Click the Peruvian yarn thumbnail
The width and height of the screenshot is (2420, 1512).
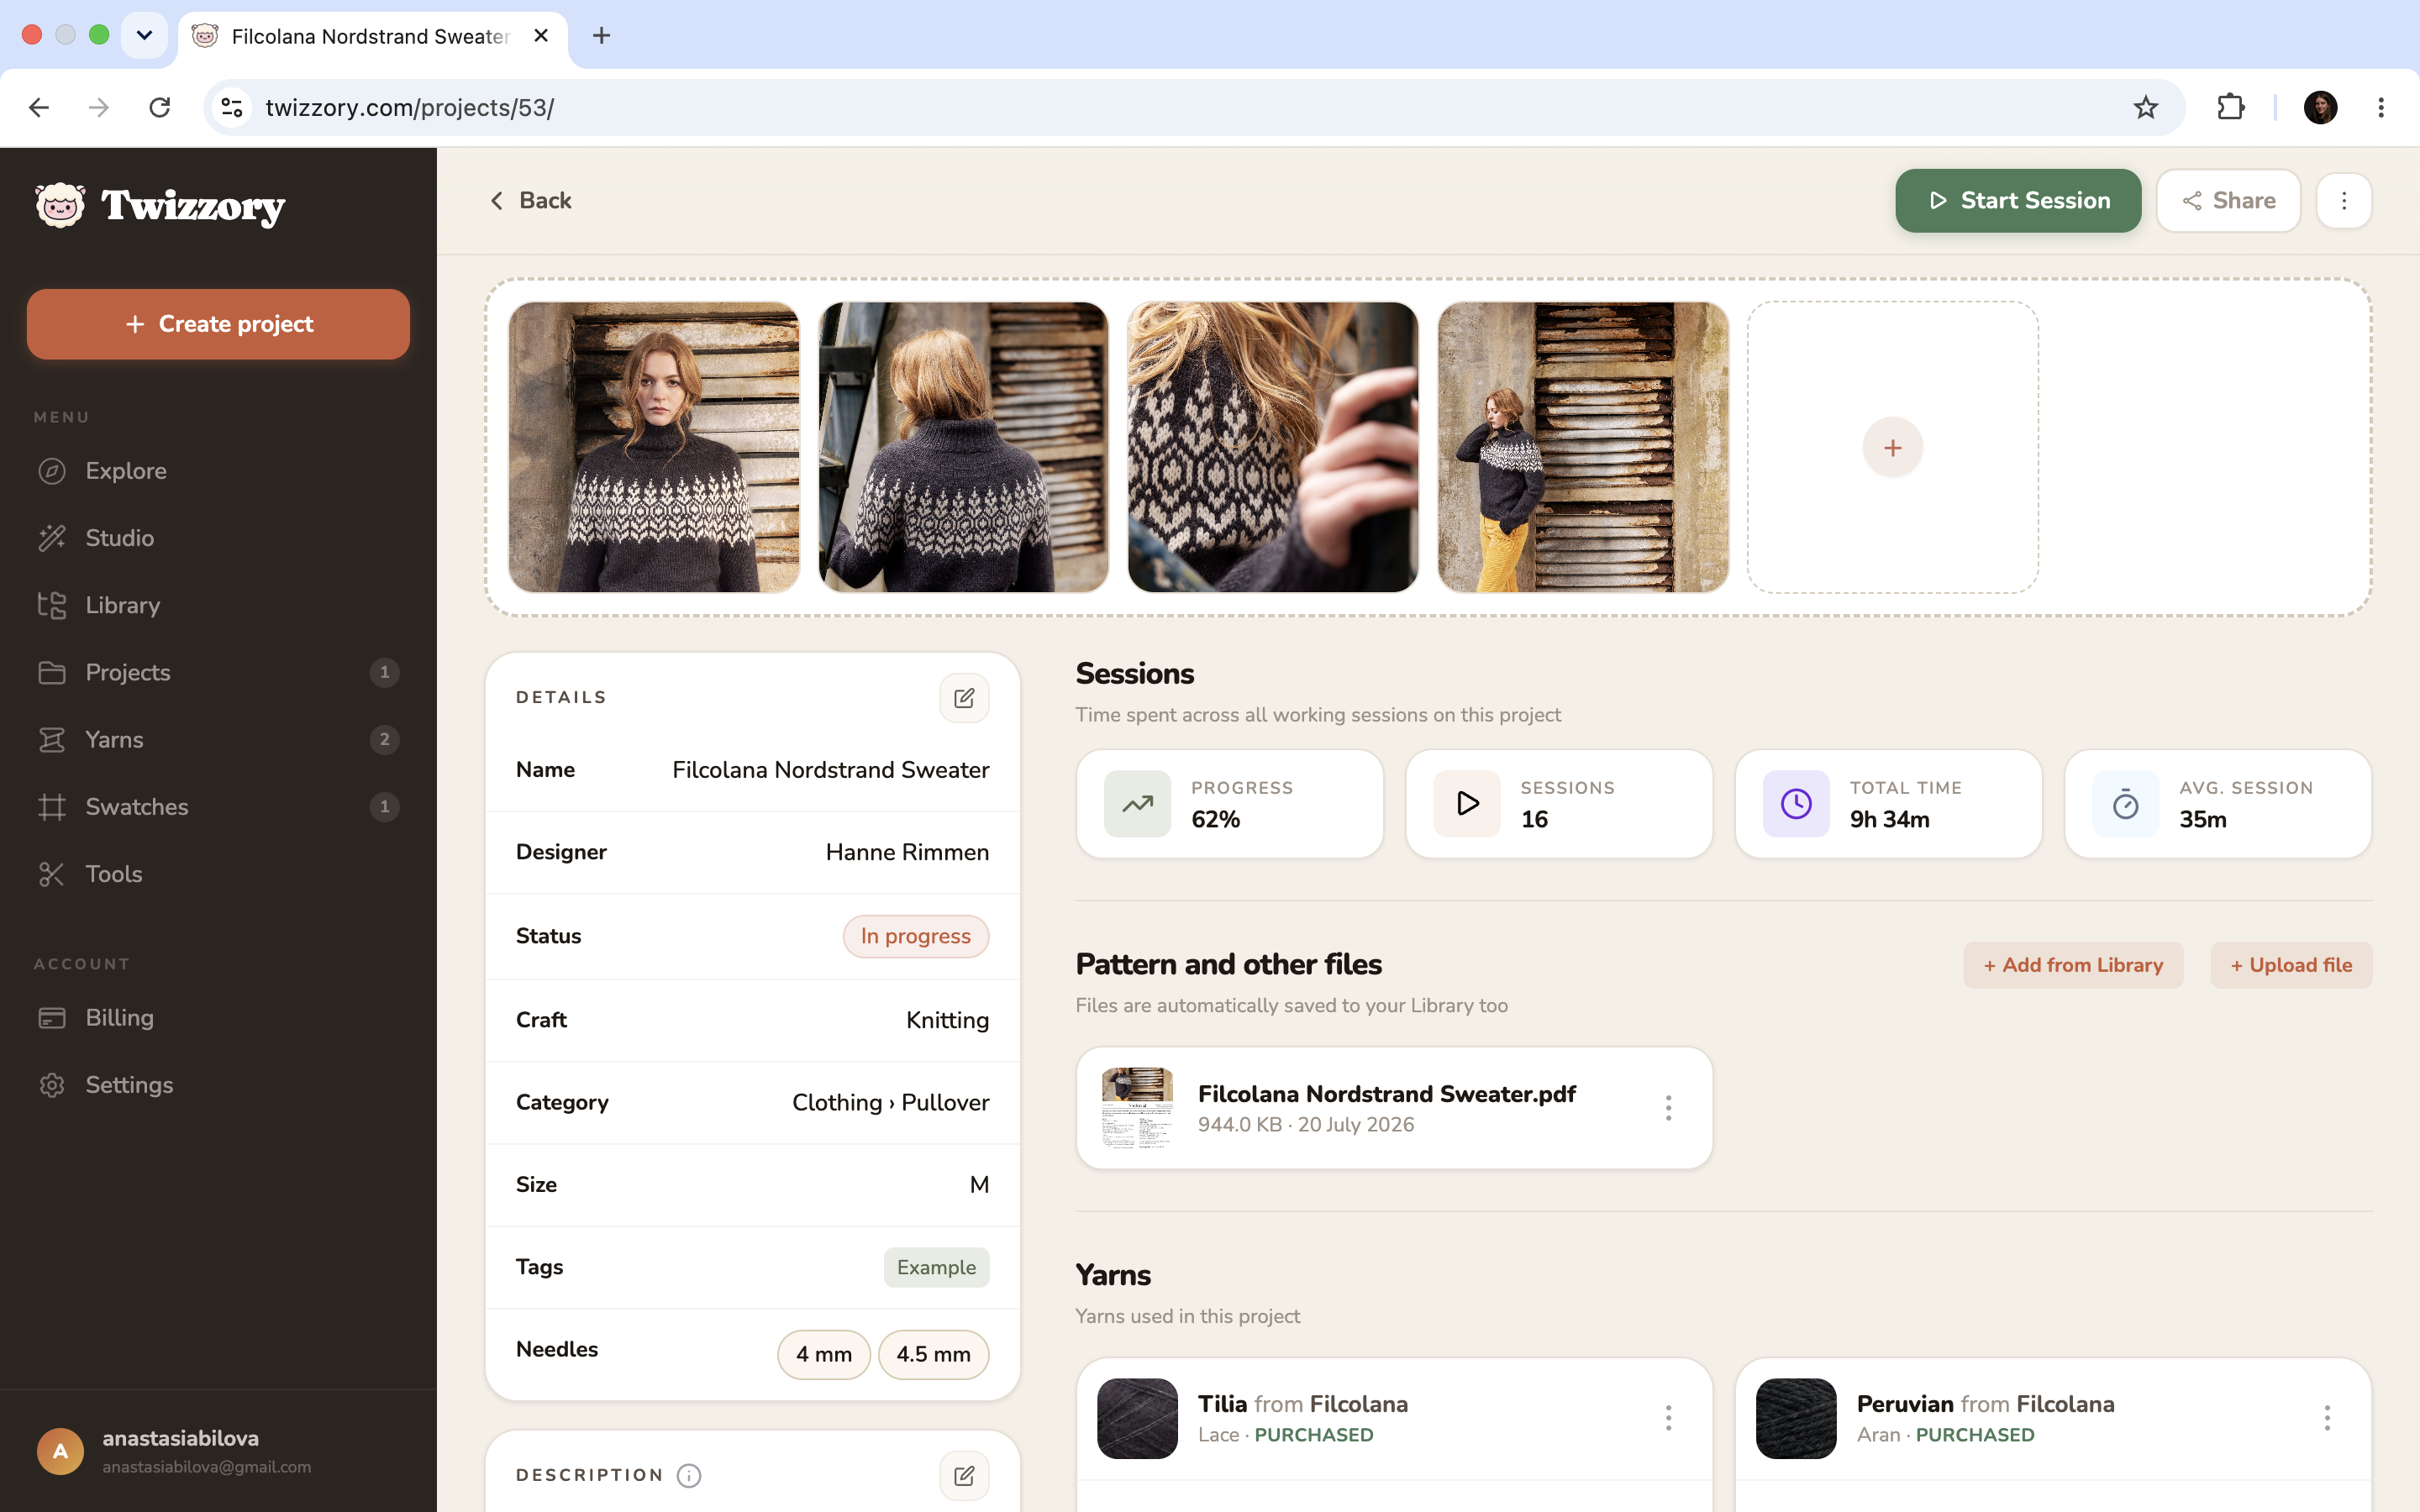(x=1796, y=1418)
